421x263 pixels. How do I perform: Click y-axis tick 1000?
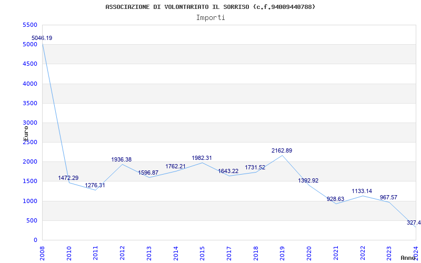tap(30, 201)
